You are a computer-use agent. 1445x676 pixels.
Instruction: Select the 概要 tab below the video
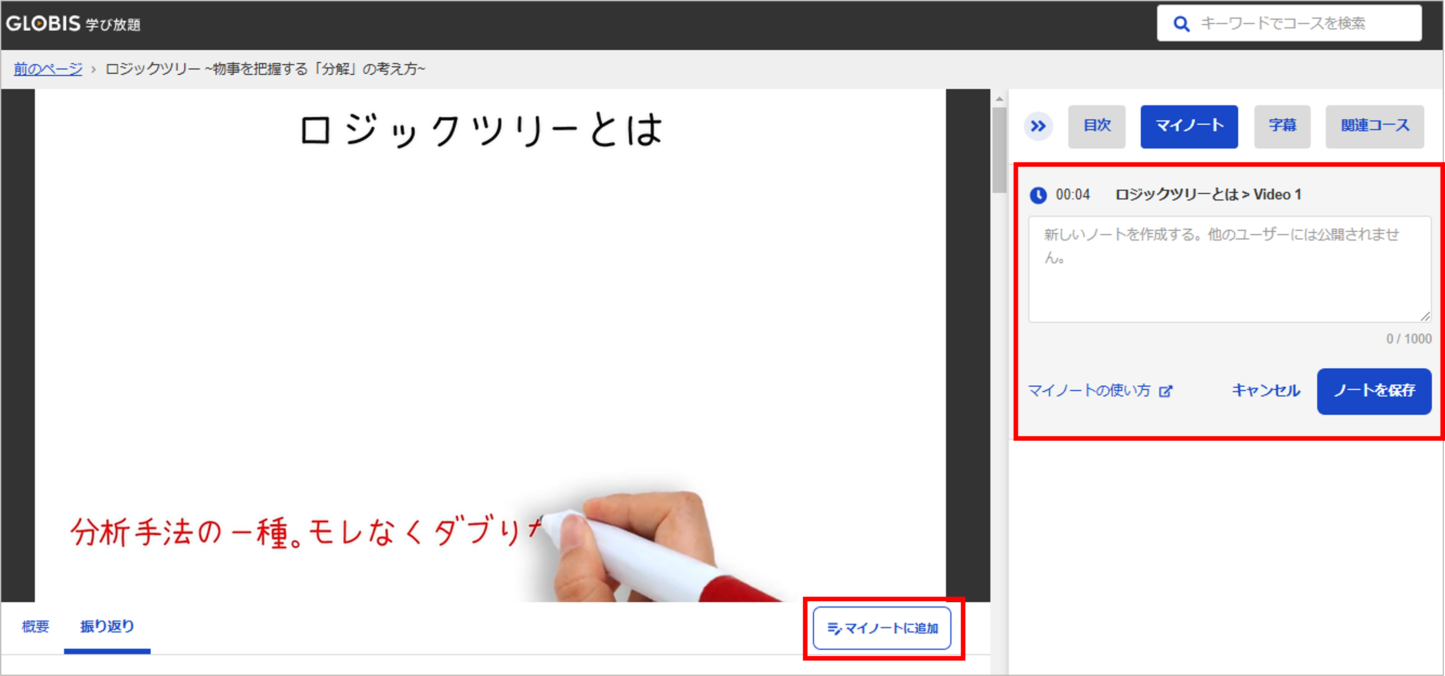[35, 626]
